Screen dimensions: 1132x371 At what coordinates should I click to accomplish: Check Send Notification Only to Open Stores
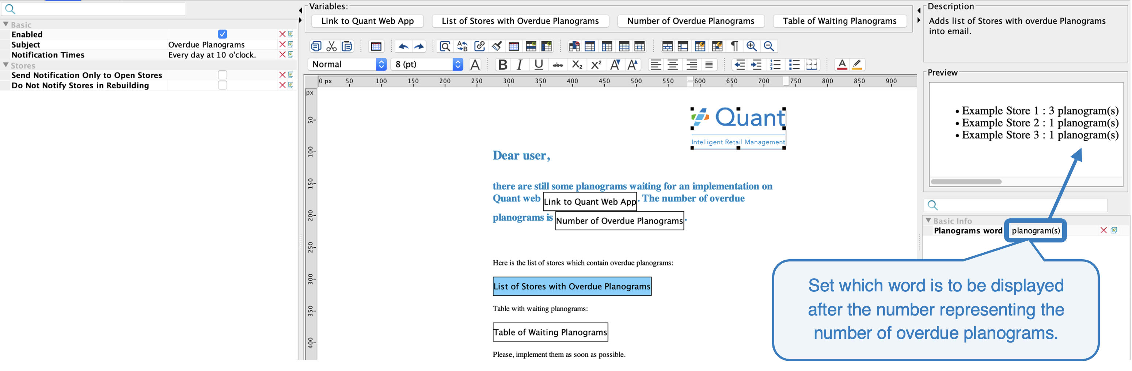coord(223,75)
